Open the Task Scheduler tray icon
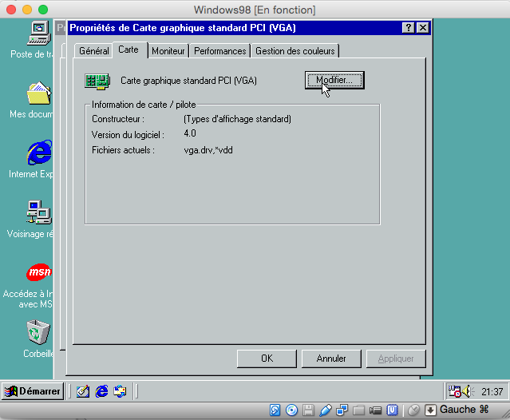The image size is (510, 420). pyautogui.click(x=454, y=391)
